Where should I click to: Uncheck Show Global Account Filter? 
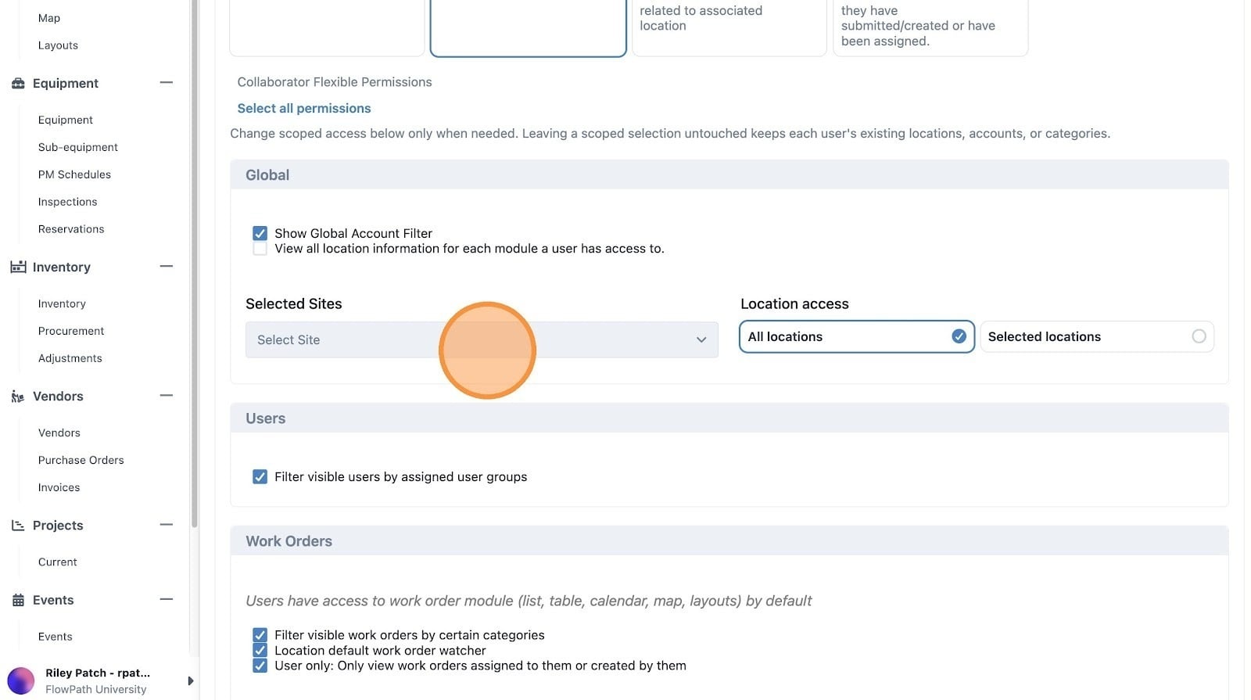coord(260,233)
